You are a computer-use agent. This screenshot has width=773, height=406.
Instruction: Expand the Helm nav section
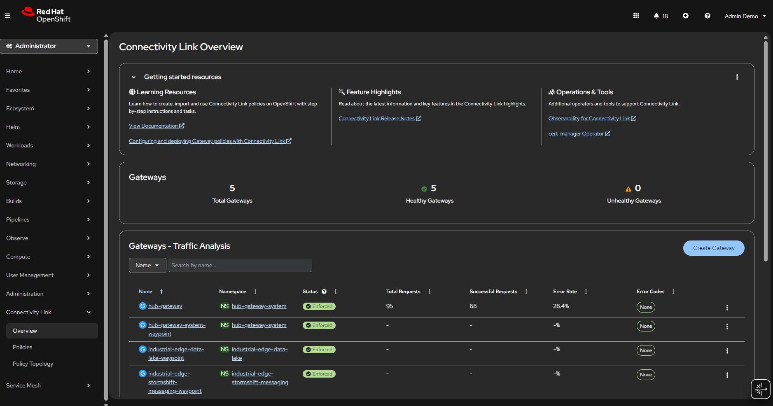point(49,127)
